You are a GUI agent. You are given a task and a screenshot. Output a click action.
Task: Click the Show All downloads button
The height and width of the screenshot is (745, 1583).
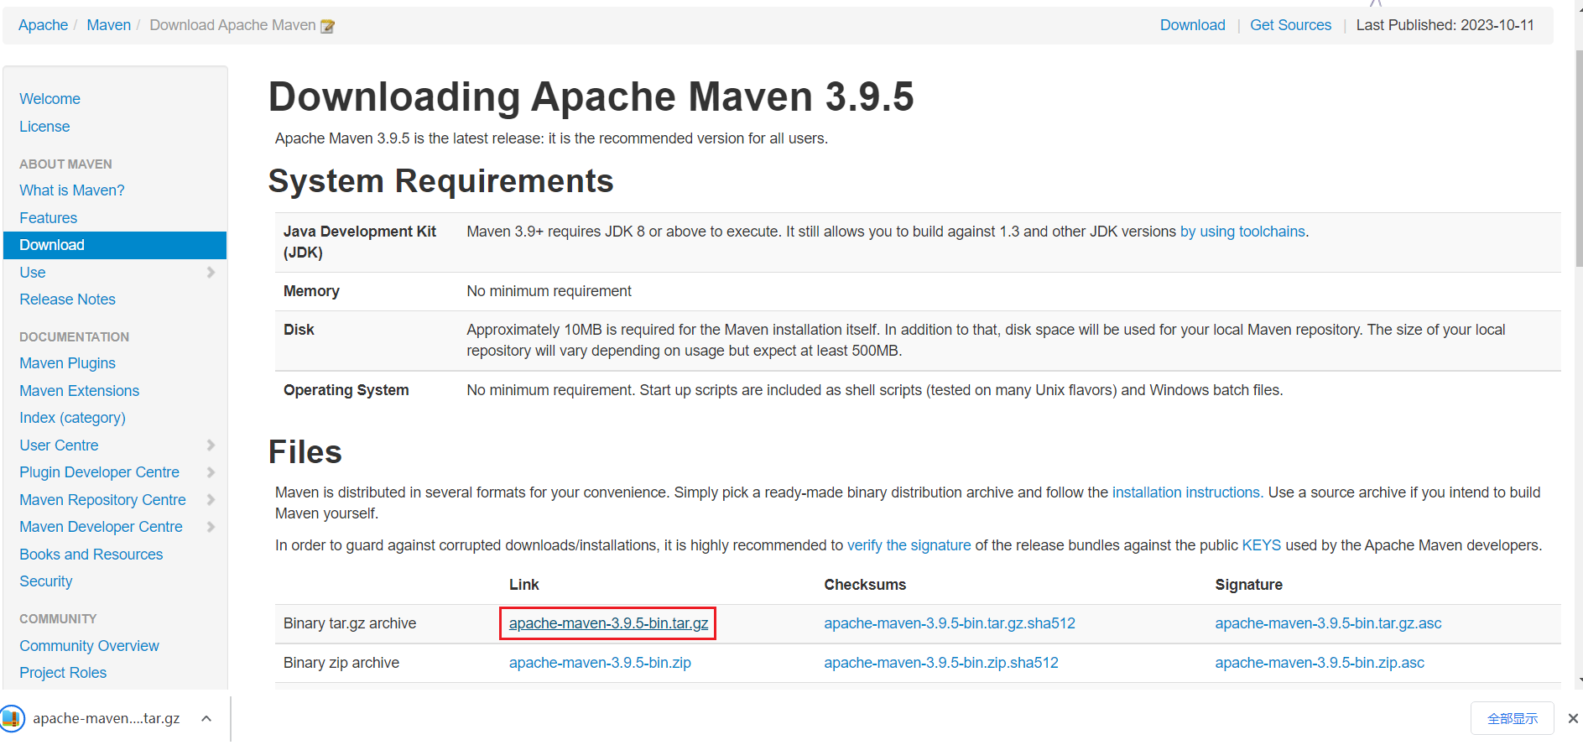1512,718
